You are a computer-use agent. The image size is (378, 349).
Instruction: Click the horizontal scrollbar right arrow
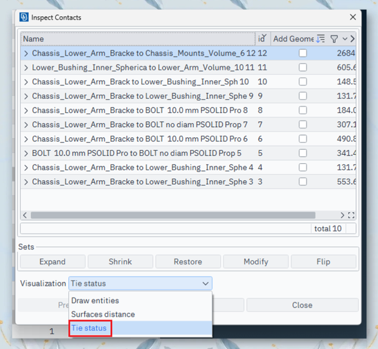coord(342,215)
